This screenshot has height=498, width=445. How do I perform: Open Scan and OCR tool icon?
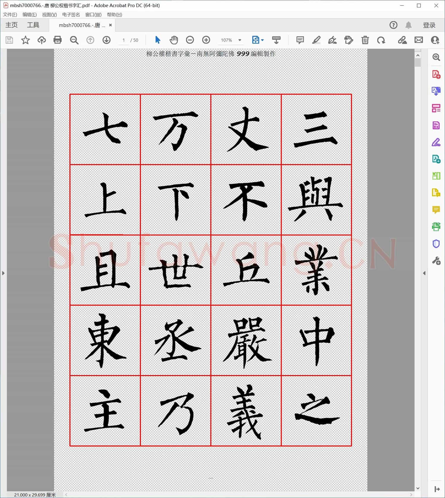[436, 227]
